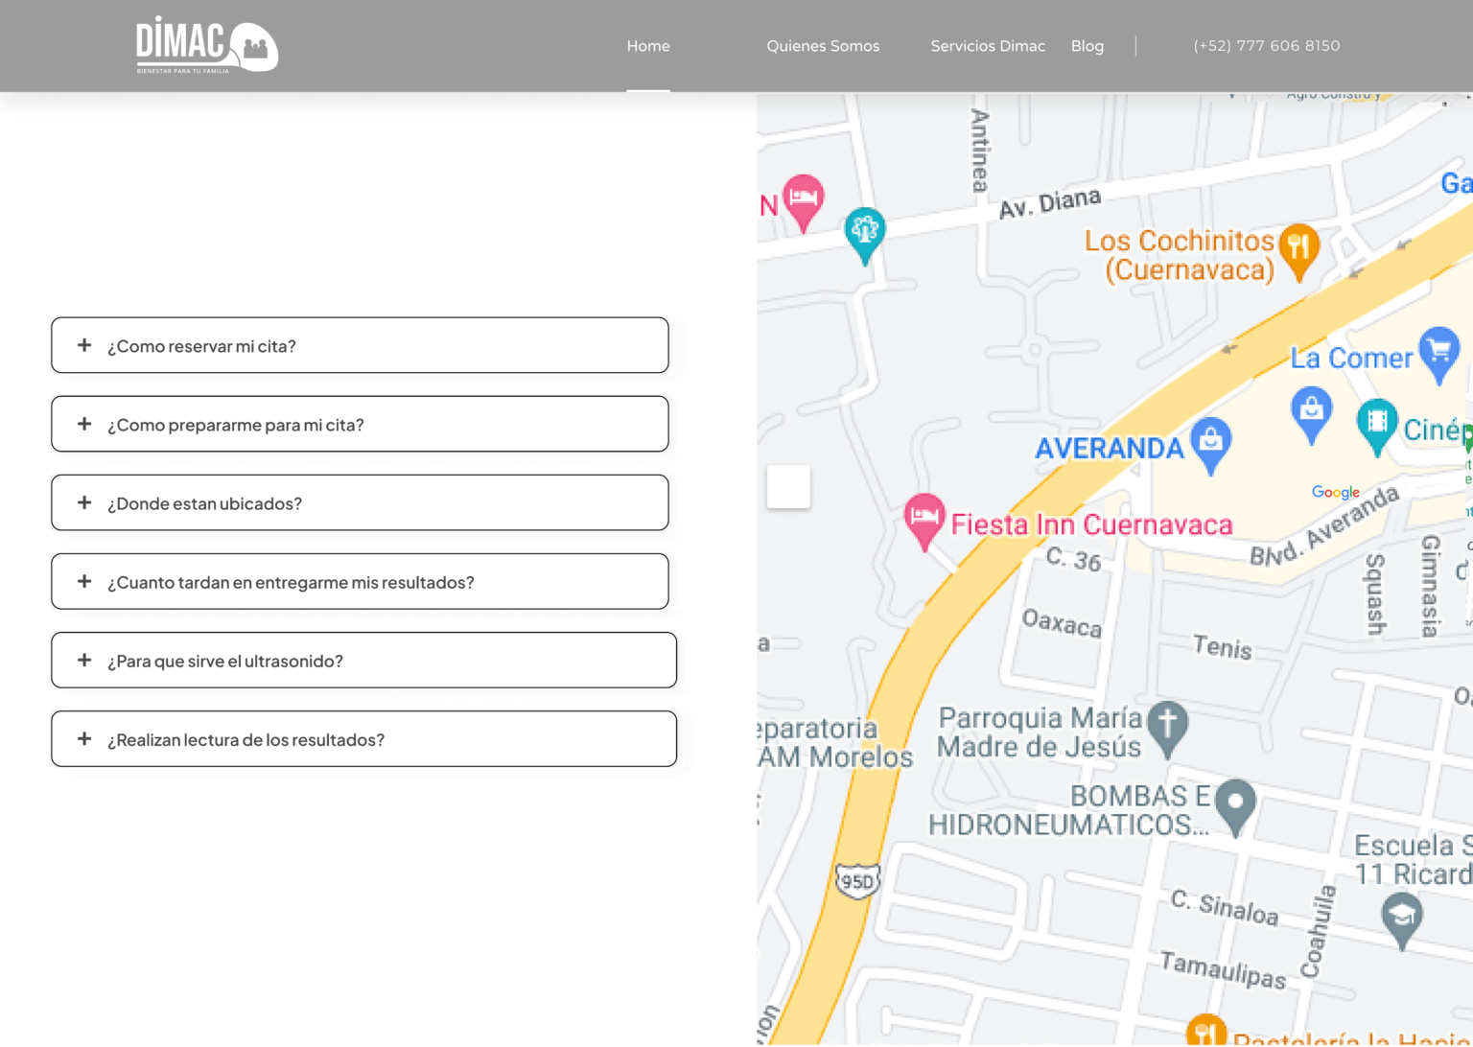The width and height of the screenshot is (1473, 1047).
Task: Click the Google logo on the map
Action: pos(1336,492)
